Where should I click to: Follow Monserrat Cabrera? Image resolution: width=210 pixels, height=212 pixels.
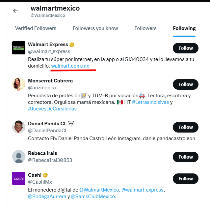[x=185, y=84]
